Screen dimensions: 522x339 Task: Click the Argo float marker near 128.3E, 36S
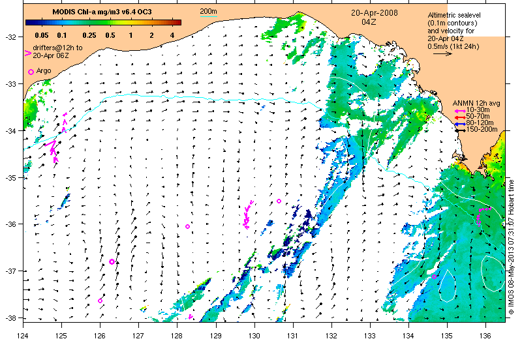[188, 227]
